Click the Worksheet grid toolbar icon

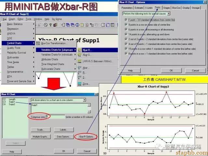click(108, 25)
